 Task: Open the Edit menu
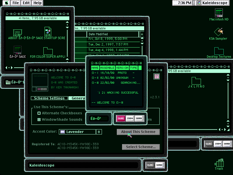coord(26,3)
